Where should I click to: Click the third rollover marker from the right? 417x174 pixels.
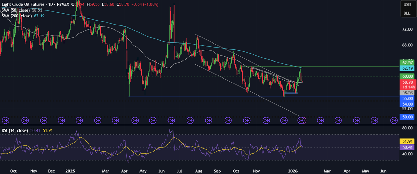pos(356,120)
